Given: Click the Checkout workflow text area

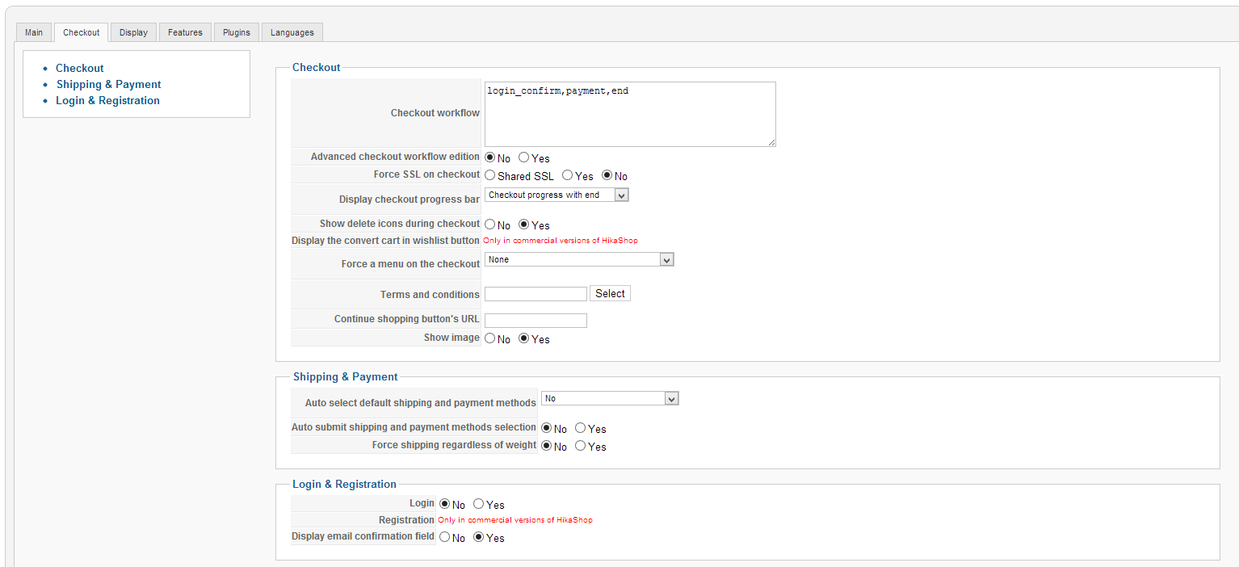Looking at the screenshot, I should pyautogui.click(x=630, y=114).
